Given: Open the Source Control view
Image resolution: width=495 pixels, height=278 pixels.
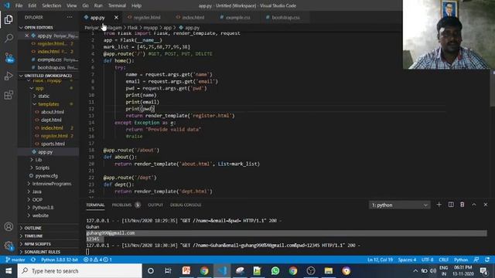Looking at the screenshot, I should coord(9,58).
